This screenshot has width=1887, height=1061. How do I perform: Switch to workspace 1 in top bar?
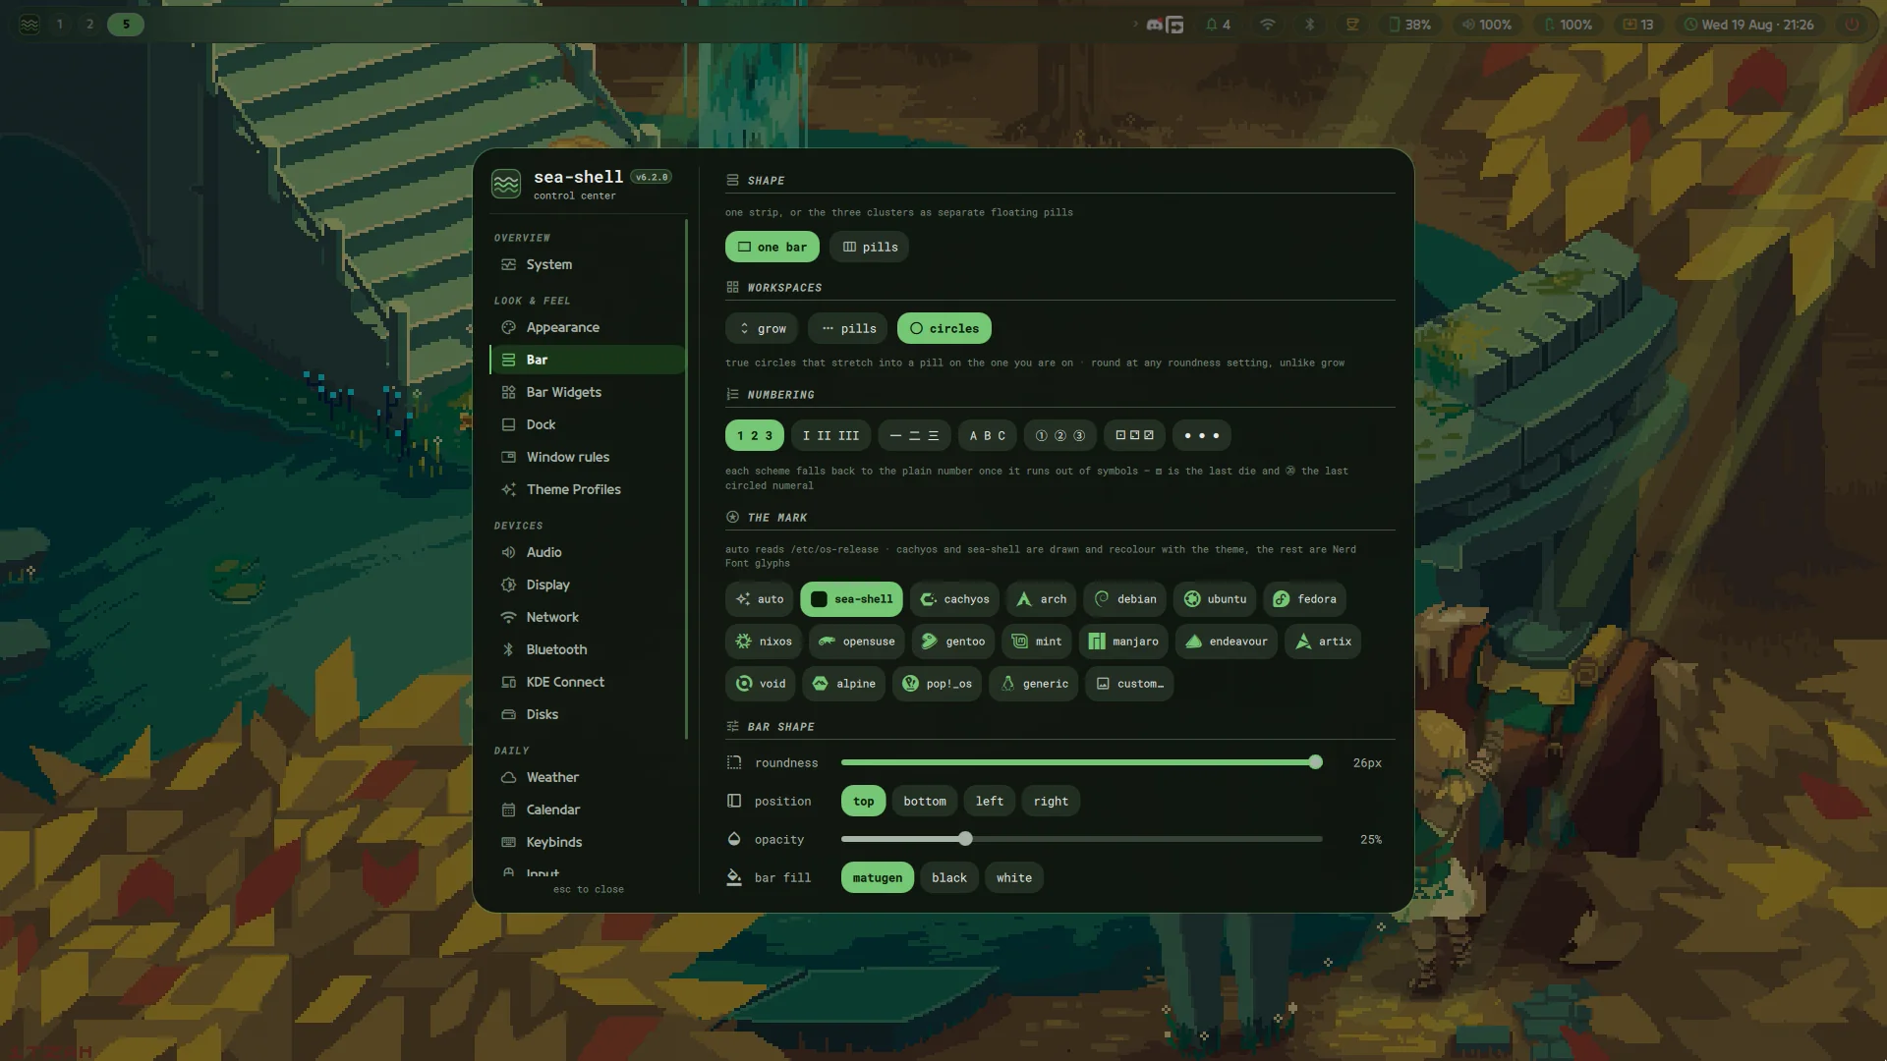tap(60, 25)
